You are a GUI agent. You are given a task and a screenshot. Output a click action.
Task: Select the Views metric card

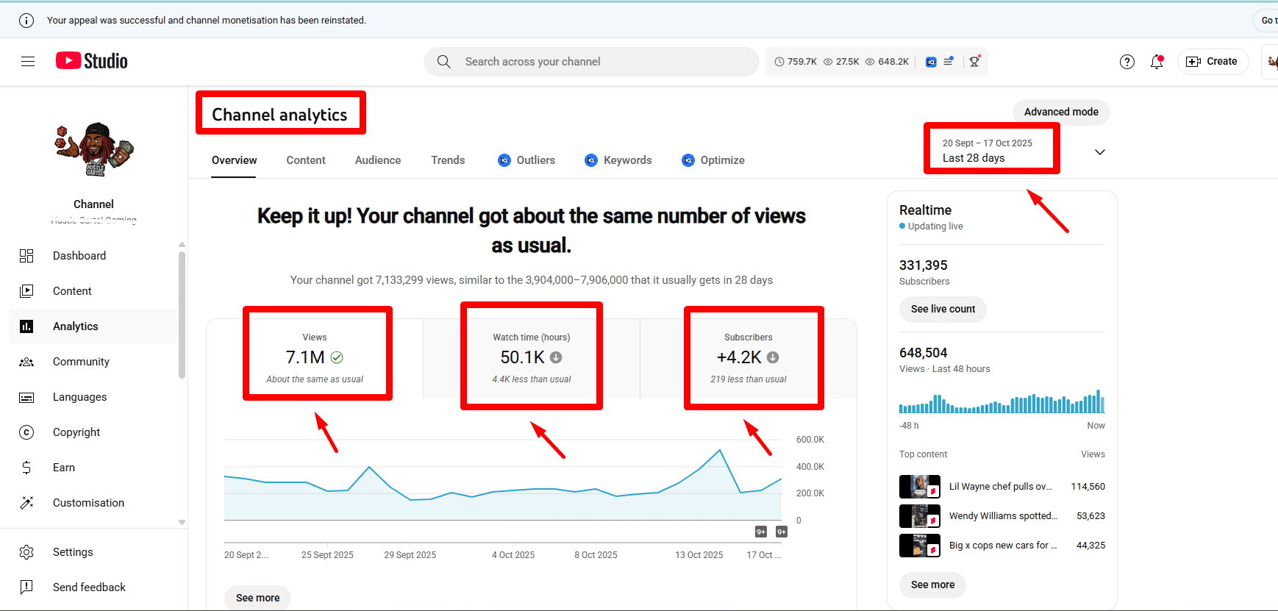click(x=315, y=359)
